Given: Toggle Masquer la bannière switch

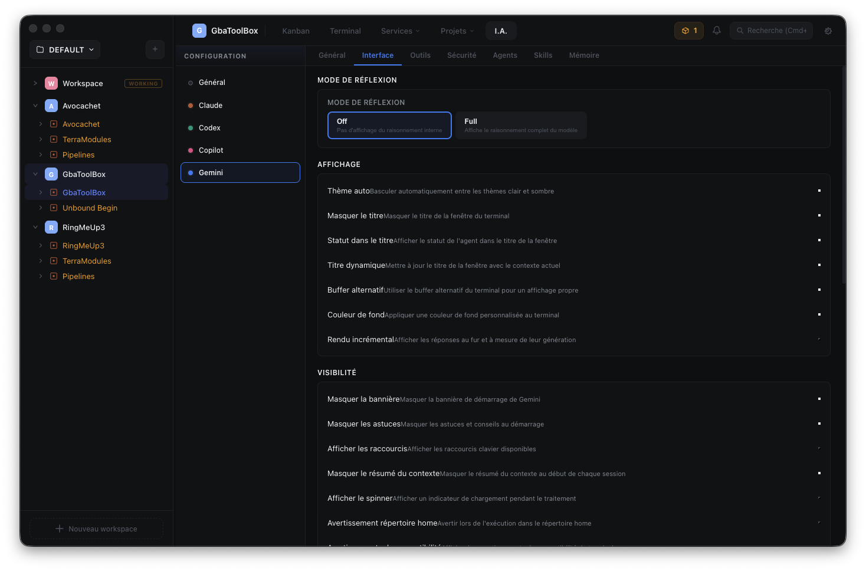Looking at the screenshot, I should click(x=819, y=399).
